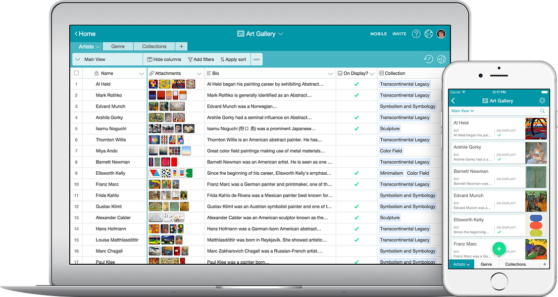Tap the plus icon in phone bottom bar

tap(545, 264)
